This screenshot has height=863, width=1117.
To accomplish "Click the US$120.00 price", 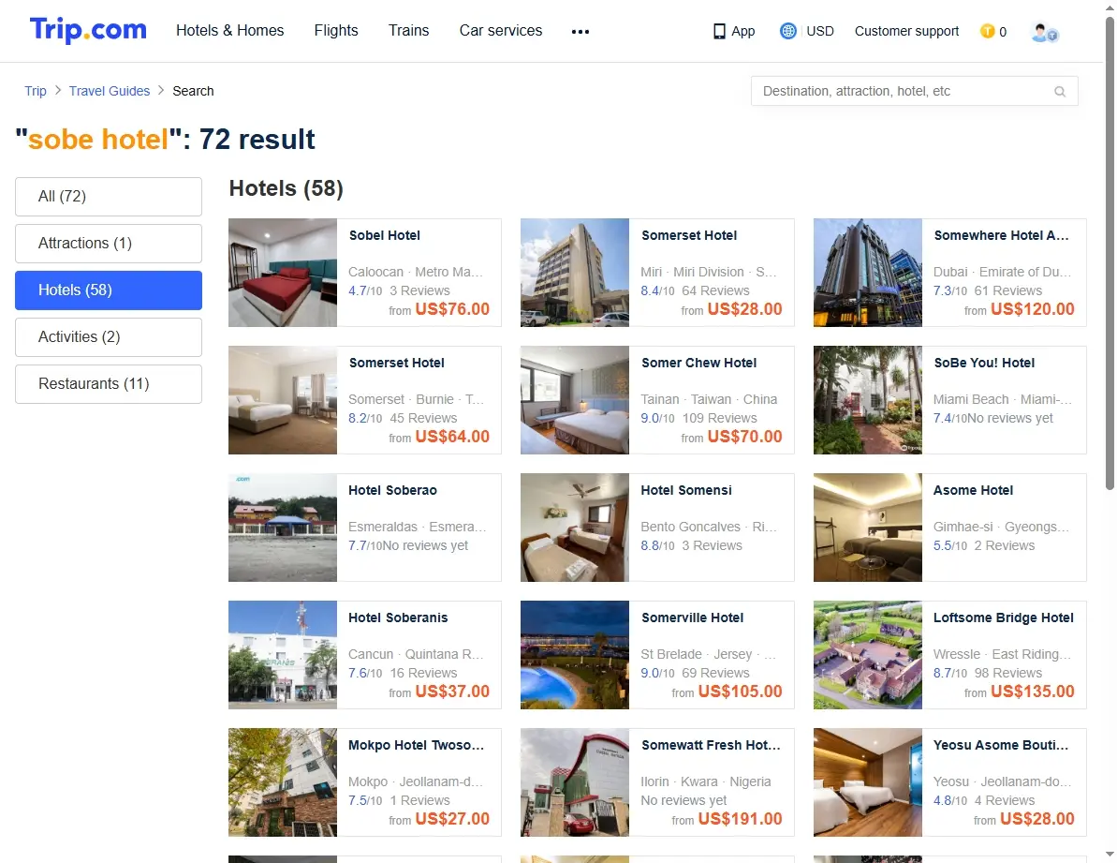I will 1032,309.
